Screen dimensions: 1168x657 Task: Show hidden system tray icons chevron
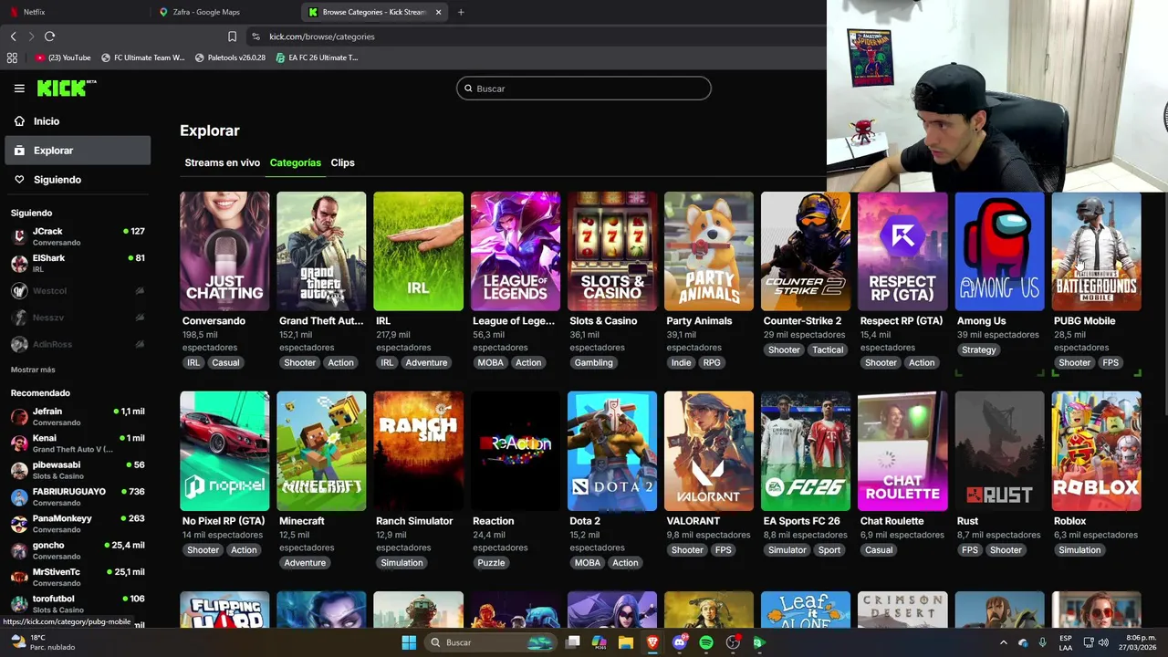(1004, 642)
